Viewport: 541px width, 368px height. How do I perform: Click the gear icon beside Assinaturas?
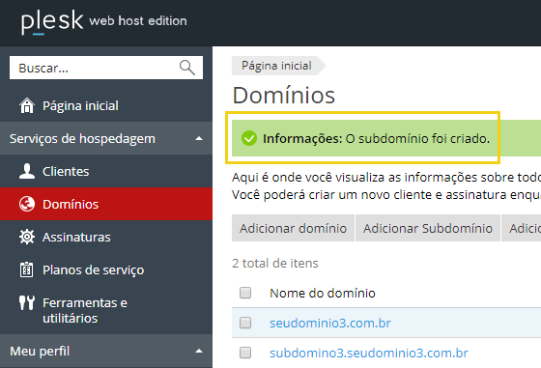coord(27,237)
